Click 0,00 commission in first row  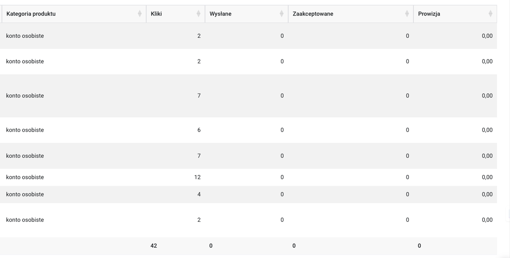pos(487,36)
